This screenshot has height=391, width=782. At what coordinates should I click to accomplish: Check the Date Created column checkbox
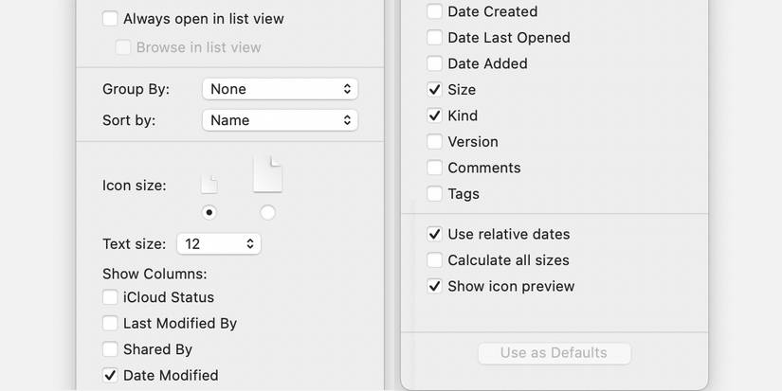[434, 11]
